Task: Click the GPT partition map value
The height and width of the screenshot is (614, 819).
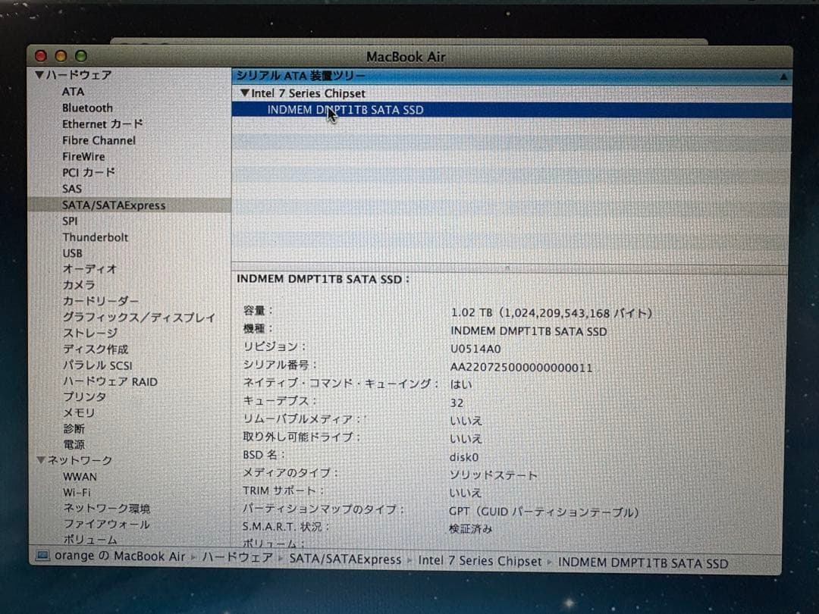Action: [x=544, y=512]
